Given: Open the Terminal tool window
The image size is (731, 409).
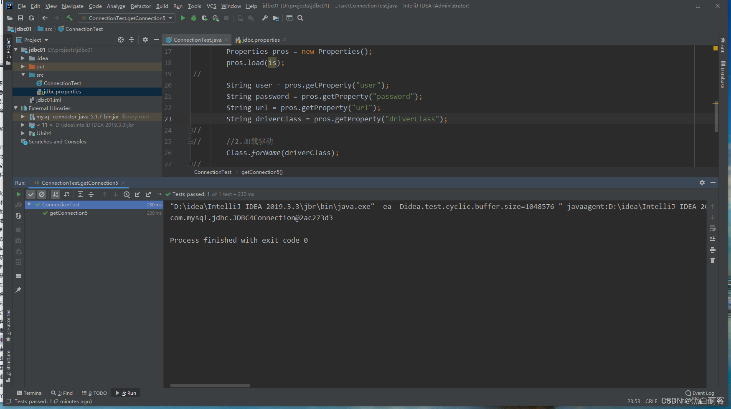Looking at the screenshot, I should (30, 393).
